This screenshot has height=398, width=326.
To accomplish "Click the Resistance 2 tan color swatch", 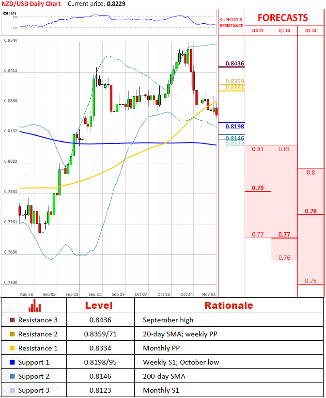I will pos(12,334).
